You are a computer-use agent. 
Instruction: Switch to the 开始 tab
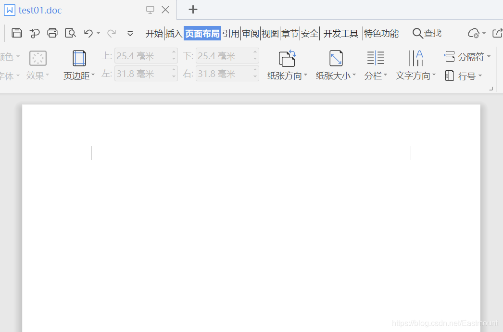154,33
